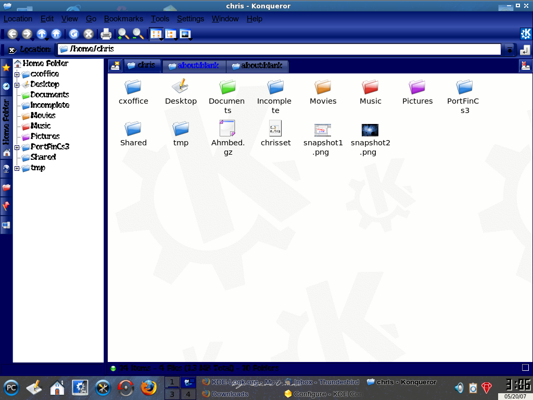This screenshot has height=400, width=533.
Task: Switch to the chris tab
Action: click(142, 65)
